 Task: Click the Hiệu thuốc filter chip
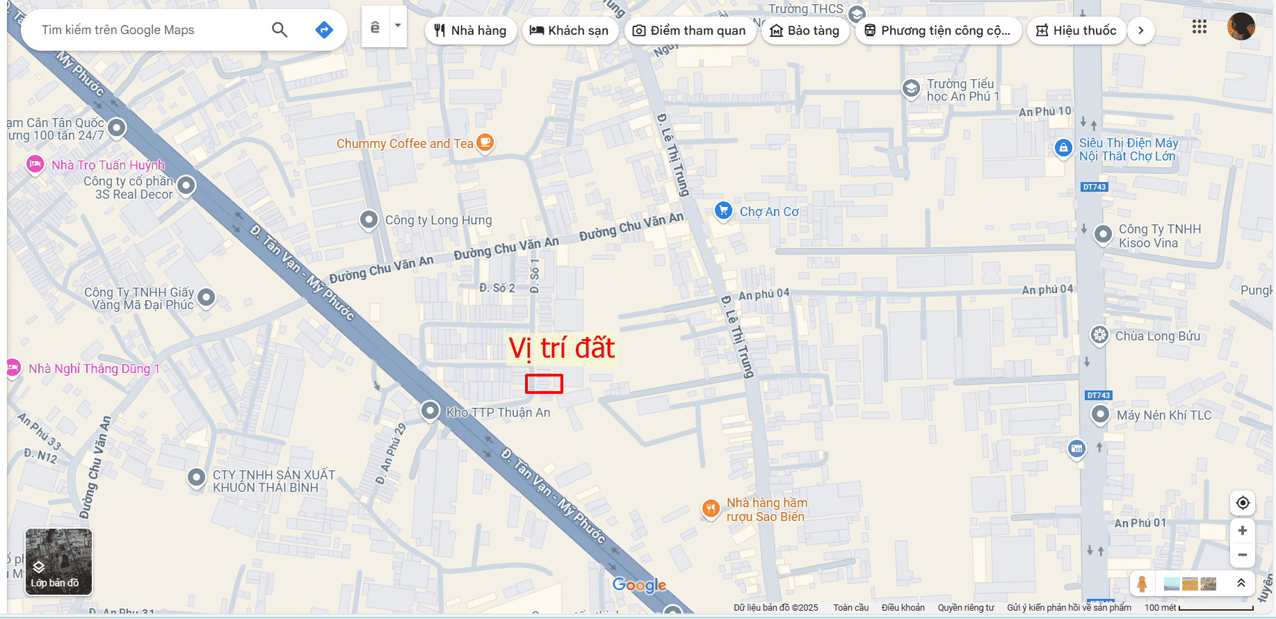1076,31
